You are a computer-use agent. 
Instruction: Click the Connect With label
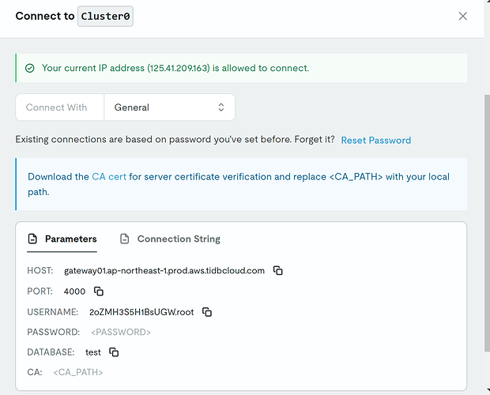pyautogui.click(x=56, y=107)
